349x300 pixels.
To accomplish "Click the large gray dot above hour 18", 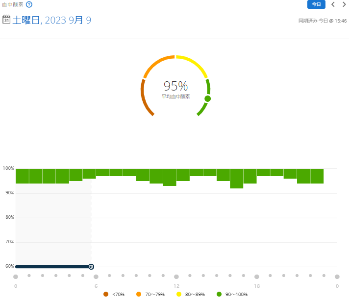I will (x=257, y=277).
